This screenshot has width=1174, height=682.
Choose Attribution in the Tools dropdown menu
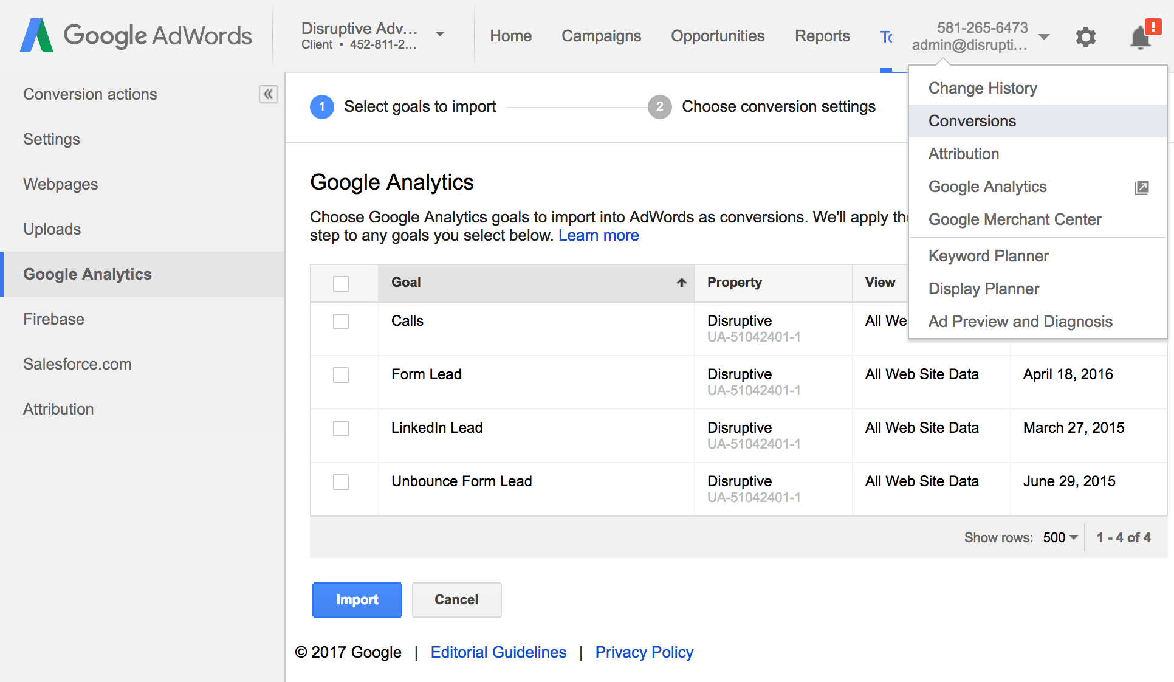coord(1038,154)
